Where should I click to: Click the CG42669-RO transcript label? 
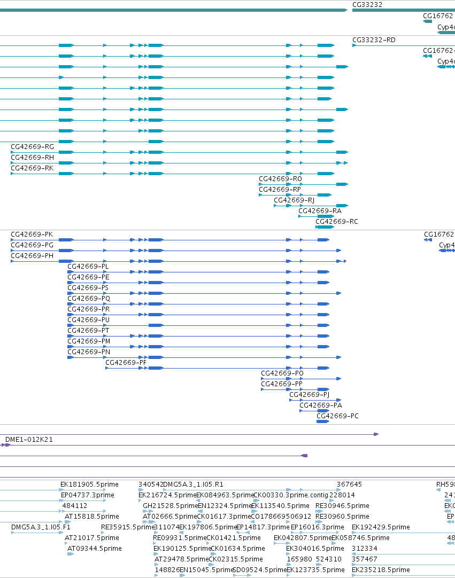[281, 179]
